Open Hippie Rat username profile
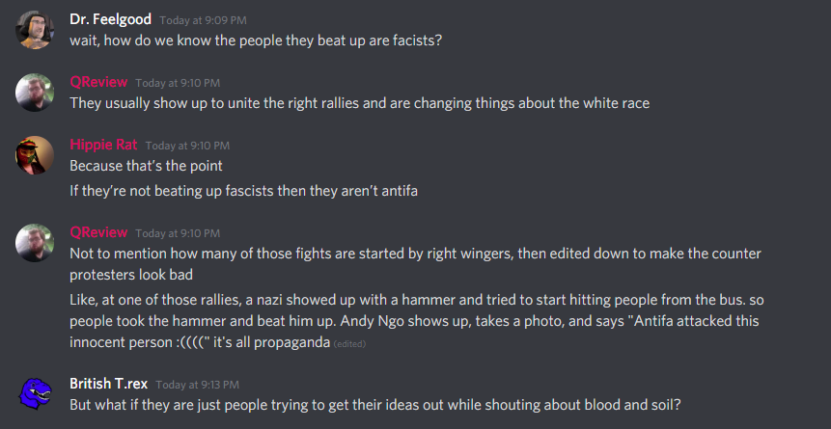 pyautogui.click(x=103, y=145)
